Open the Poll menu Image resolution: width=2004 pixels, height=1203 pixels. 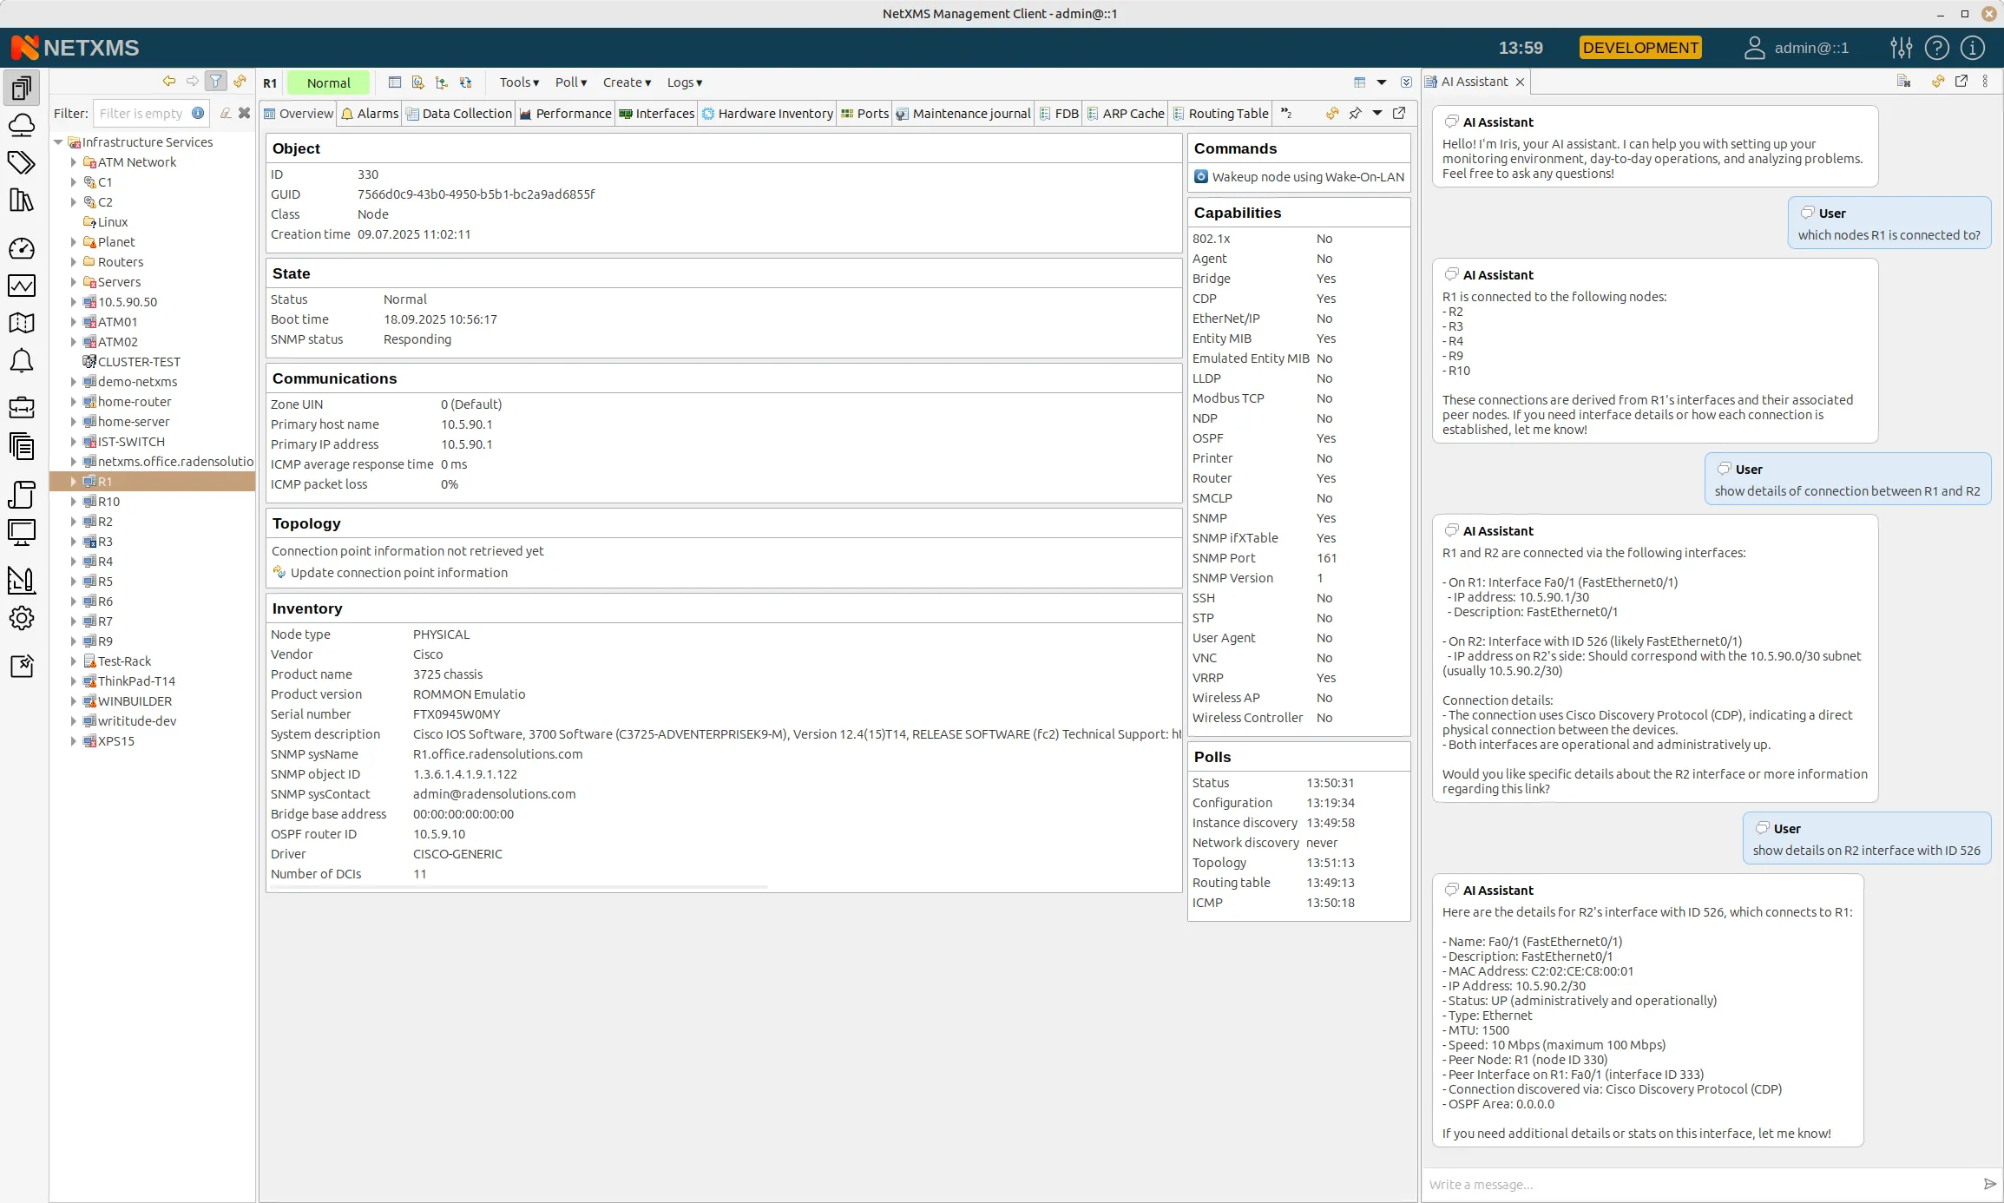[568, 82]
